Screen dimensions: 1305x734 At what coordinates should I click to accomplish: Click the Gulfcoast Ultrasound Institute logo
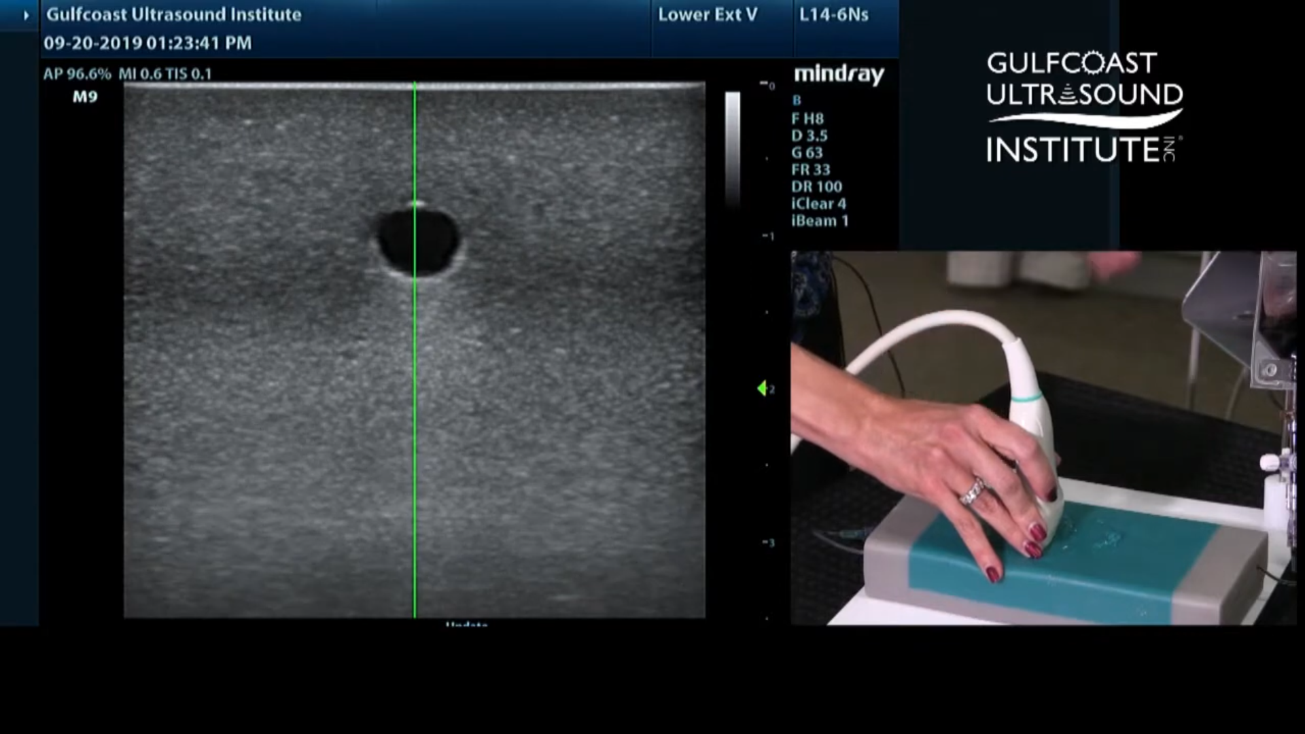(x=1085, y=107)
